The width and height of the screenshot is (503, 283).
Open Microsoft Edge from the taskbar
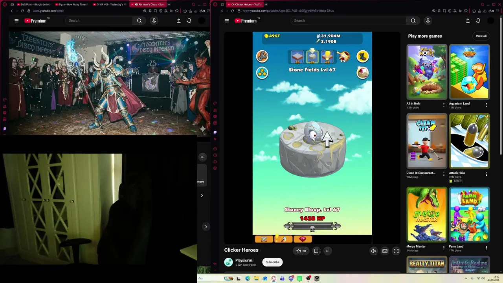(248, 278)
